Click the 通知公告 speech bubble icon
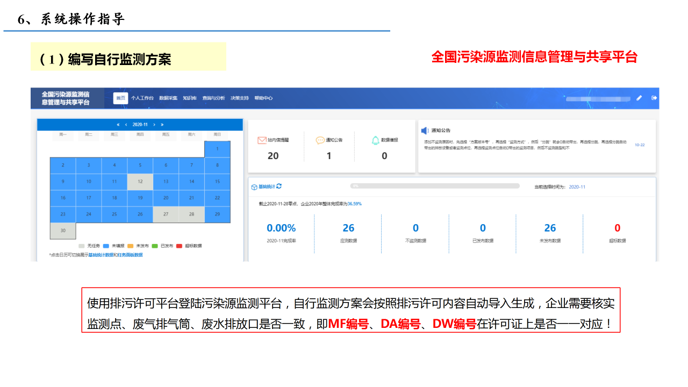This screenshot has height=387, width=688. [x=320, y=140]
